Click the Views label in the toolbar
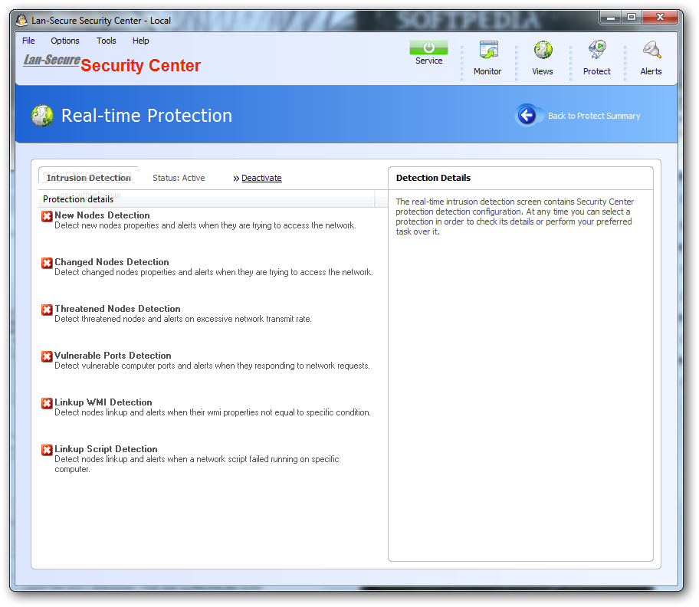This screenshot has width=699, height=607. (543, 71)
